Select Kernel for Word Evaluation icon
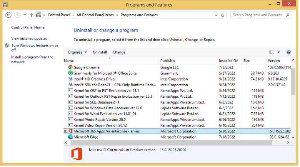Viewport: 300px width, 167px height. 70,114
